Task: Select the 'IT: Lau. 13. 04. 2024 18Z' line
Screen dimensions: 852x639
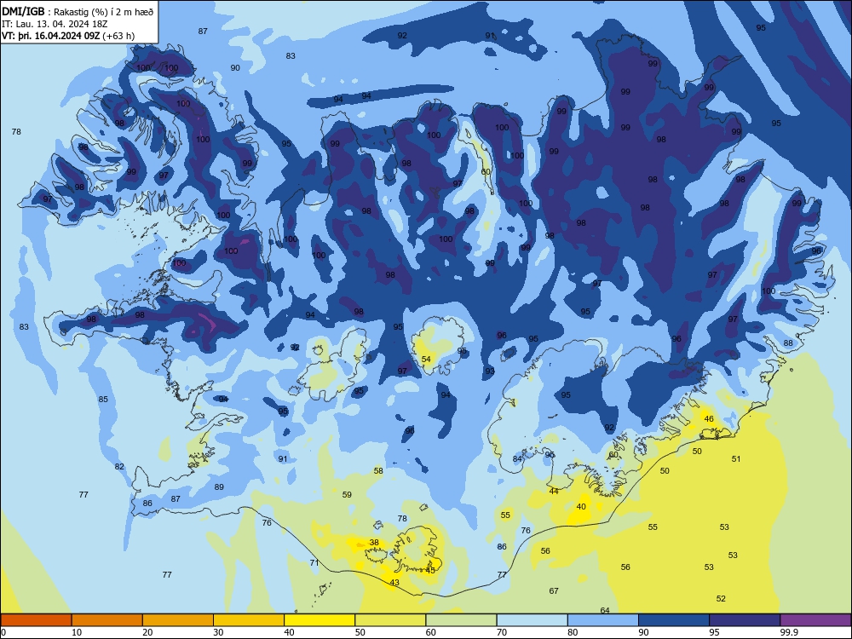Action: [x=55, y=24]
